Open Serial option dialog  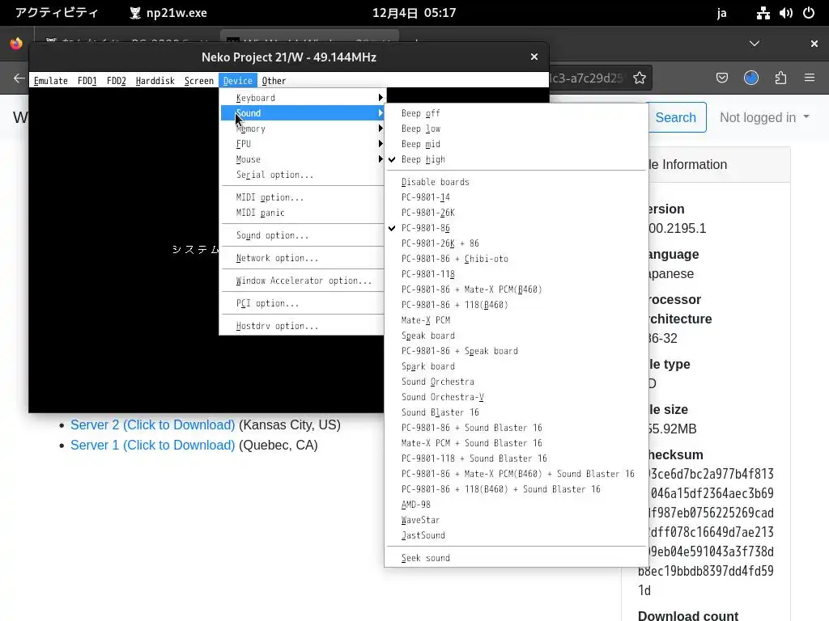(303, 175)
